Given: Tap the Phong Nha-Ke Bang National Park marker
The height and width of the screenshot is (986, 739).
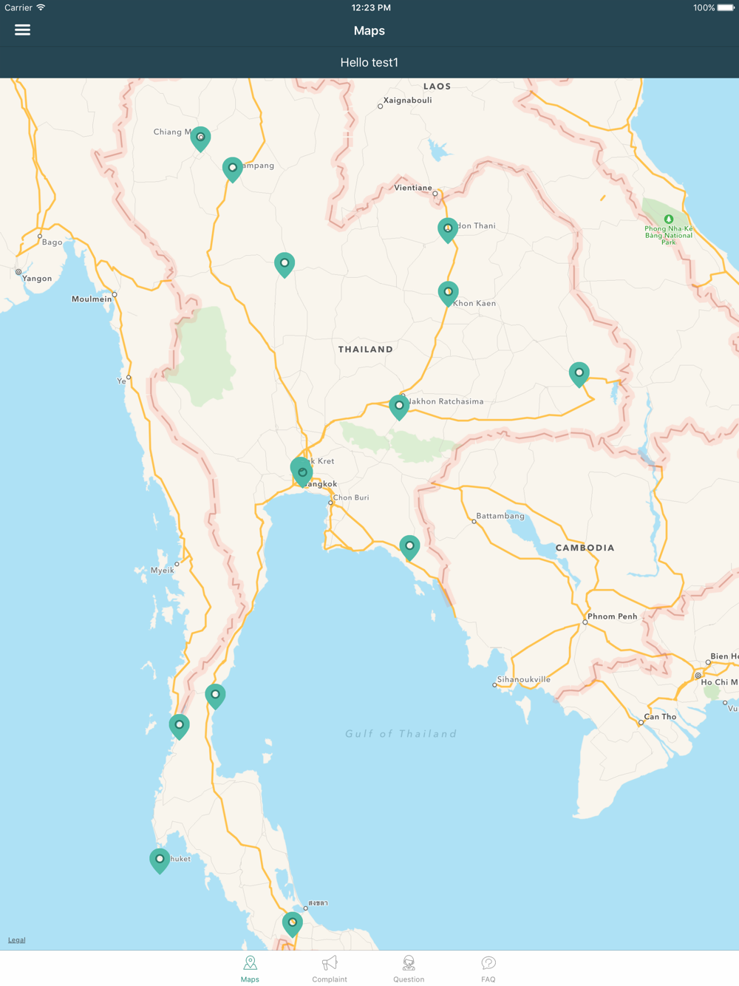Looking at the screenshot, I should 669,219.
